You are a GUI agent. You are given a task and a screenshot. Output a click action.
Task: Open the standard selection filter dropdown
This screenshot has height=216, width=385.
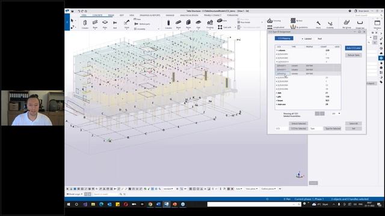168,189
